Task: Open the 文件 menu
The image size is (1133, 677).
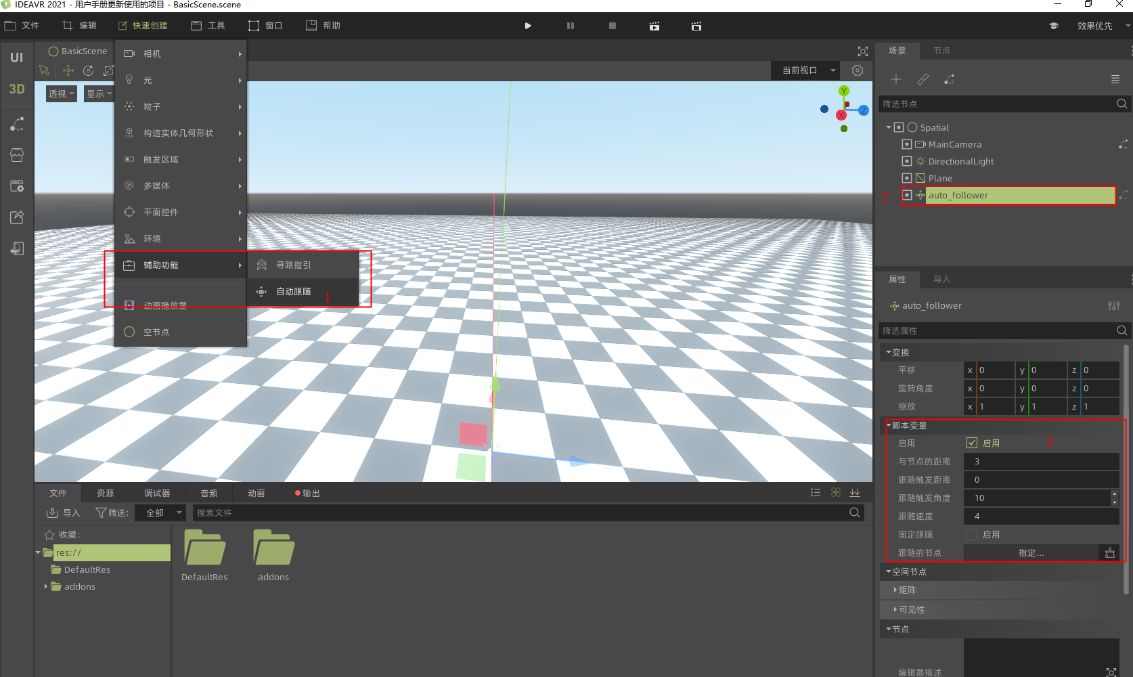Action: point(22,26)
